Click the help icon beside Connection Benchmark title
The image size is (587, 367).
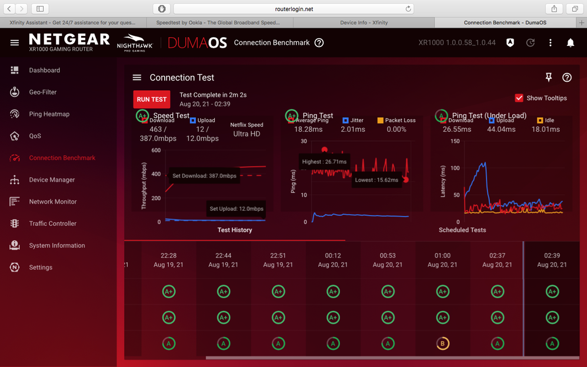[x=319, y=43]
